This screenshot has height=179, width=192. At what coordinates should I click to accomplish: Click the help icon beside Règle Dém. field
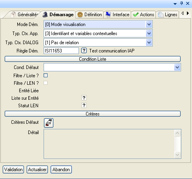click(84, 50)
